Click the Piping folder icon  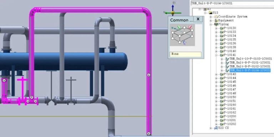216,24
